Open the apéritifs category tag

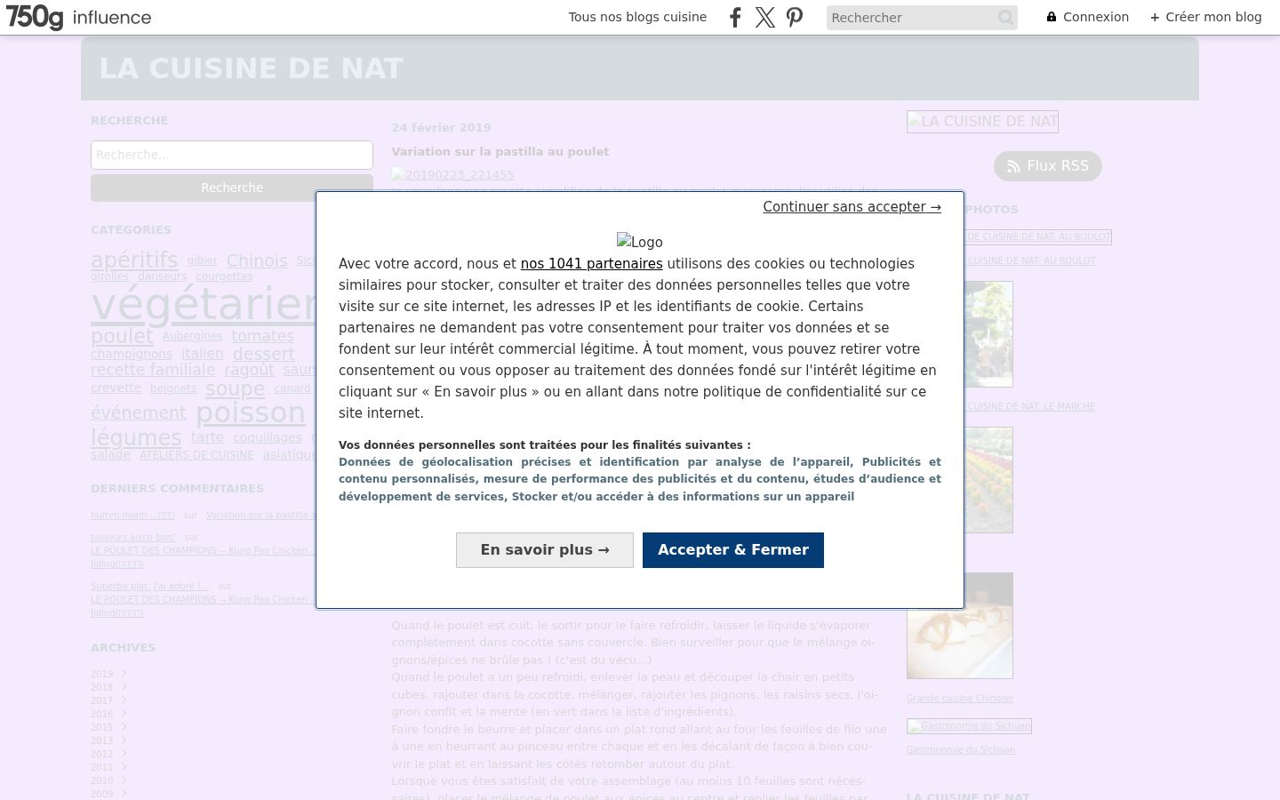pyautogui.click(x=134, y=260)
